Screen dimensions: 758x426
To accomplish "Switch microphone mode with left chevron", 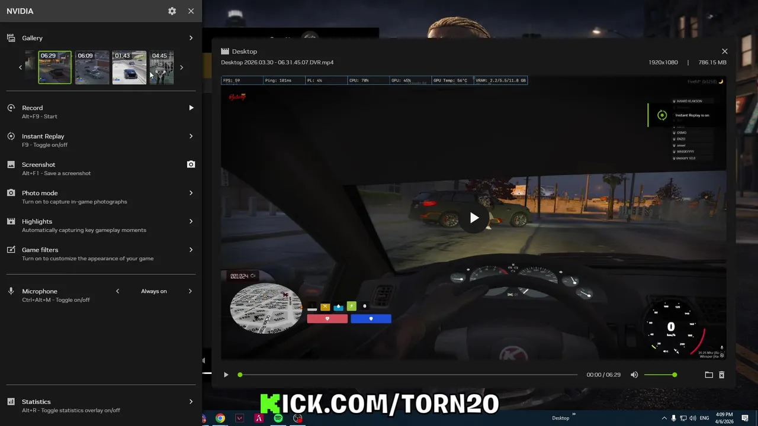I will pos(117,291).
